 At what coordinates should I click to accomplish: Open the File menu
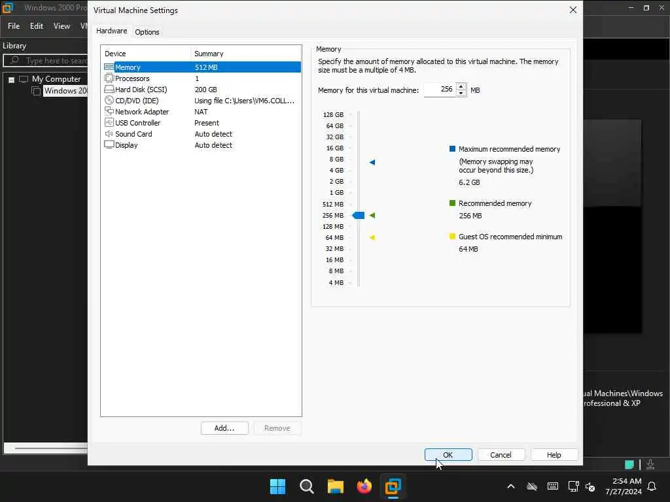click(14, 26)
